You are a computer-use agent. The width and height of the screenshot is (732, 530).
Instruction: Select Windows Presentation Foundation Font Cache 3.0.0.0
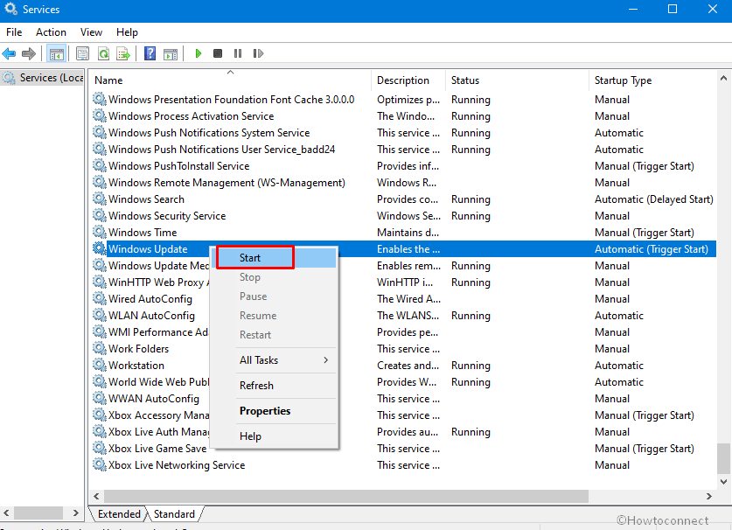pos(404,100)
